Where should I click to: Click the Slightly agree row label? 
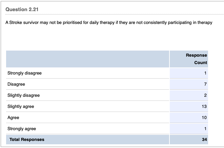pyautogui.click(x=21, y=106)
